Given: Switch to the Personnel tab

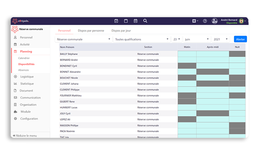Looking at the screenshot, I should (x=64, y=31).
